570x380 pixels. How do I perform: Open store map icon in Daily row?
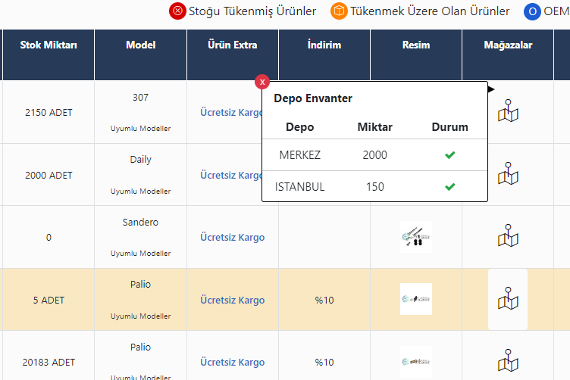(x=508, y=174)
